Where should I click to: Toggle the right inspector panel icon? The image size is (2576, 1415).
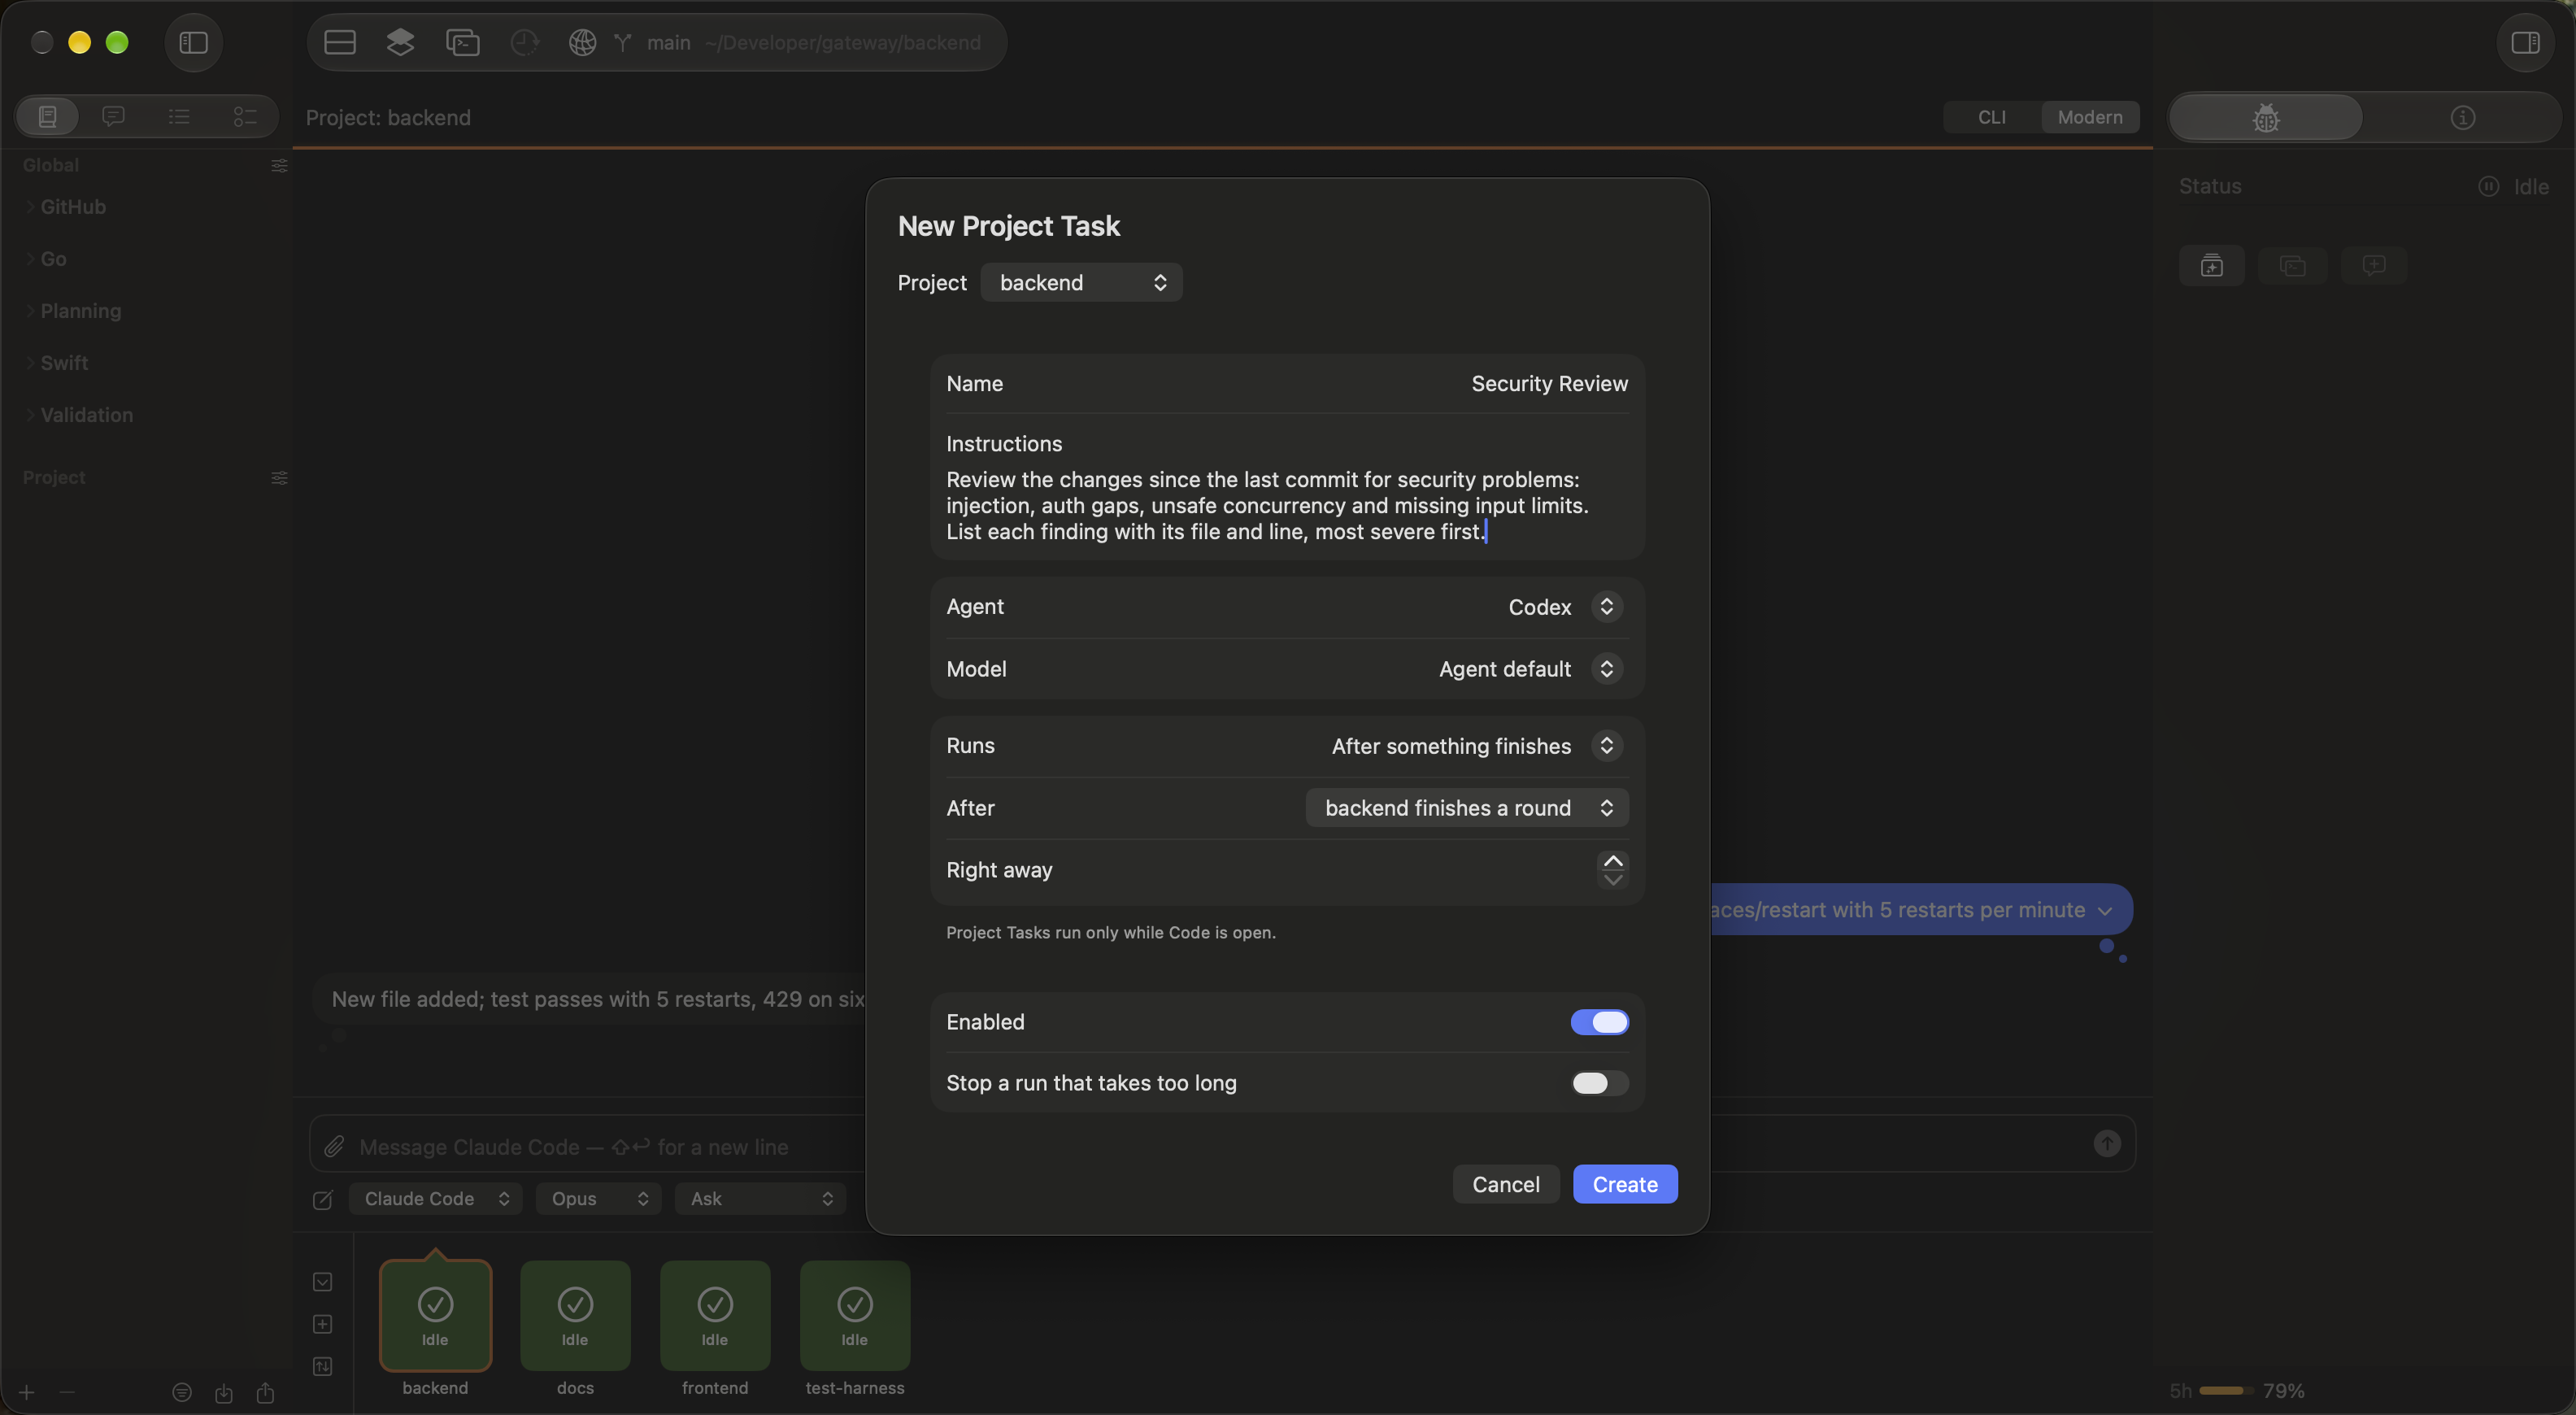(2525, 42)
